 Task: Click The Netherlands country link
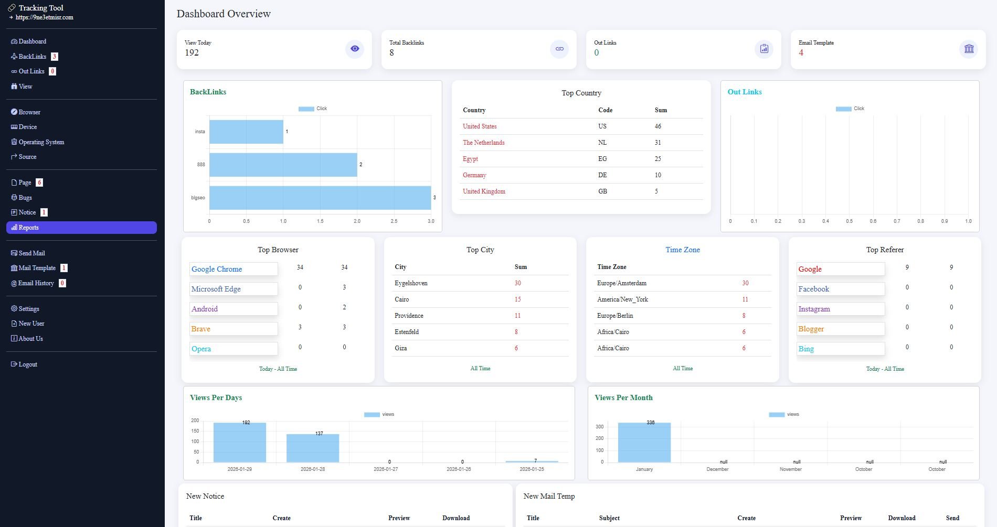[483, 143]
